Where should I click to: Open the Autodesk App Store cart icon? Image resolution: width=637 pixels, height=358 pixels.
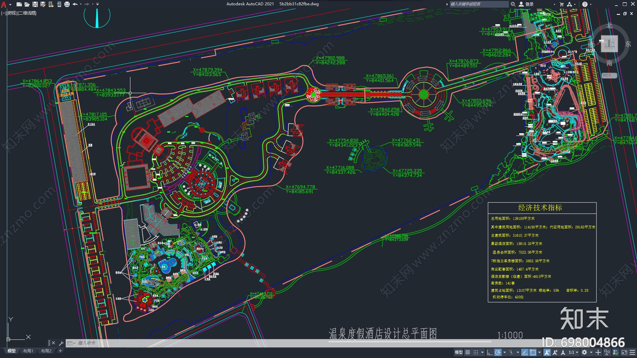point(561,4)
